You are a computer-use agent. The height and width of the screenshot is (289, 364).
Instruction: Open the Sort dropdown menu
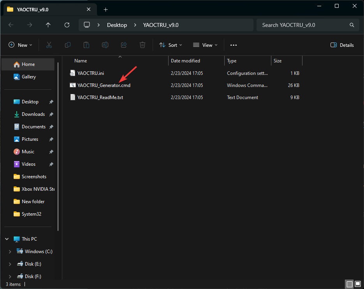[171, 45]
